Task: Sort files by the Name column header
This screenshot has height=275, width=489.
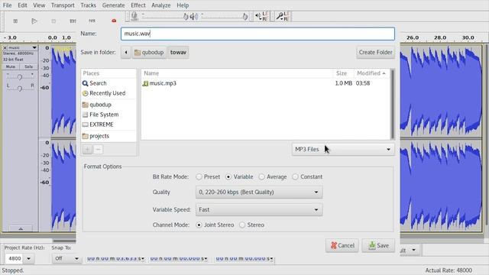Action: tap(237, 73)
